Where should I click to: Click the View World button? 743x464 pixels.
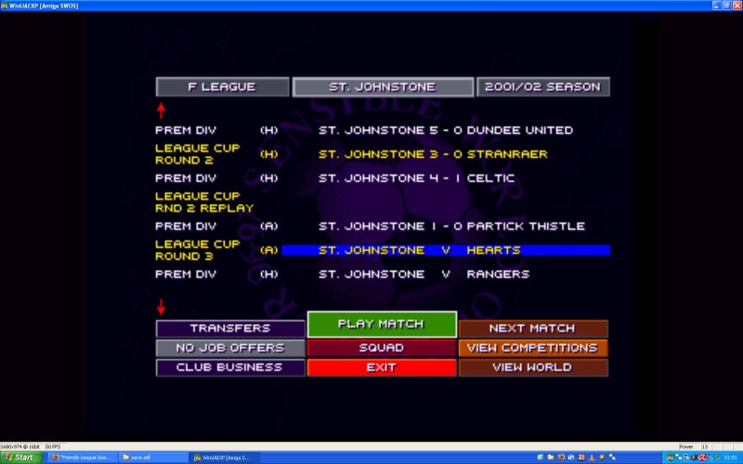point(532,367)
